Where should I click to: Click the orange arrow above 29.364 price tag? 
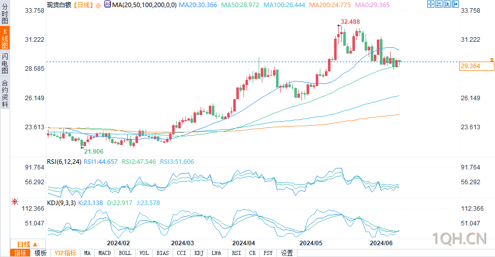491,59
